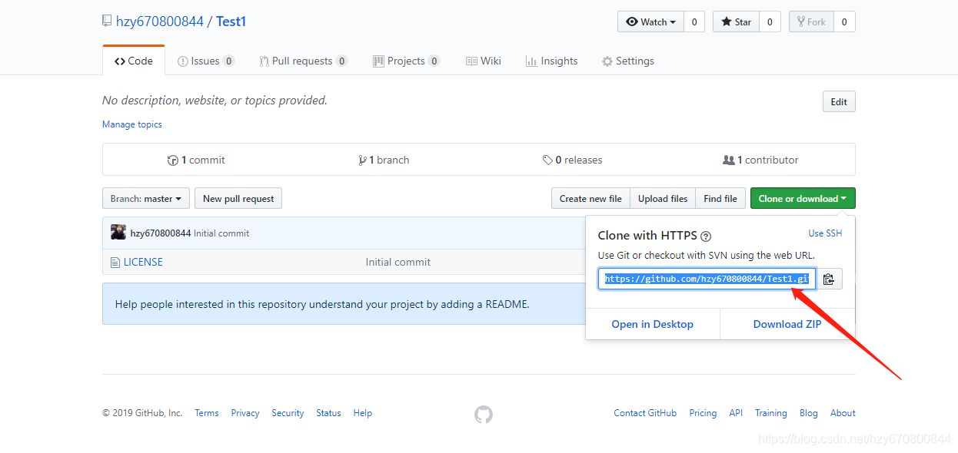Image resolution: width=958 pixels, height=453 pixels.
Task: Copy the clone URL with clipboard icon
Action: (829, 279)
